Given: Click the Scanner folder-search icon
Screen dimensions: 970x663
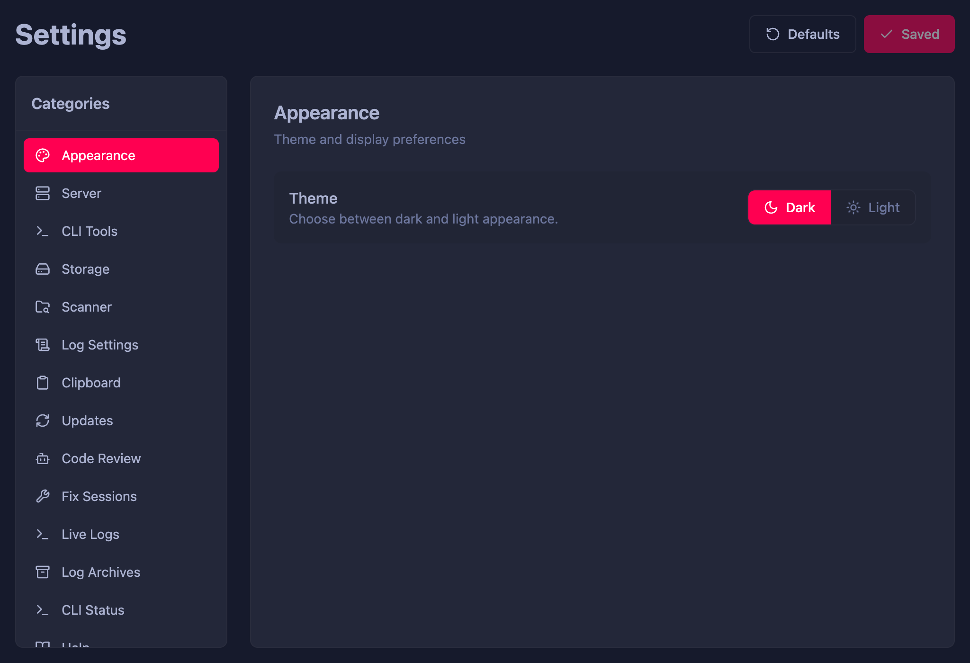Looking at the screenshot, I should click(x=43, y=307).
